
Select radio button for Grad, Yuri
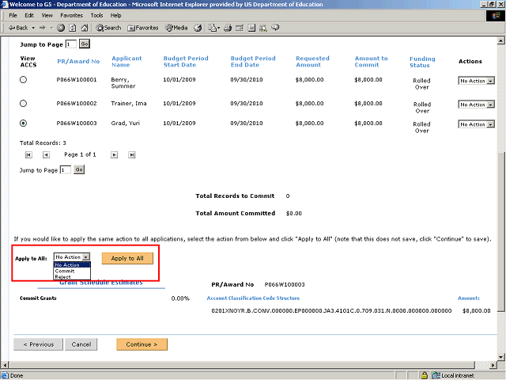coord(23,123)
